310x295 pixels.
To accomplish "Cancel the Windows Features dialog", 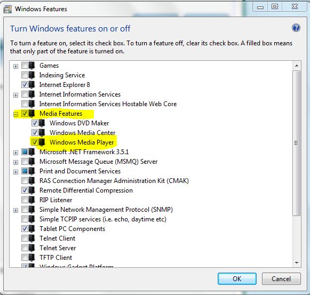I will tap(281, 279).
